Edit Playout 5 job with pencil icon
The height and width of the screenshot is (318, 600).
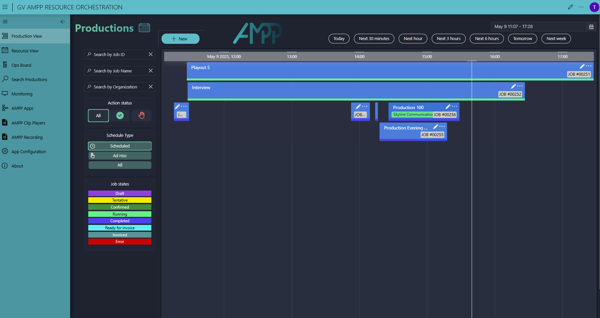pos(582,66)
